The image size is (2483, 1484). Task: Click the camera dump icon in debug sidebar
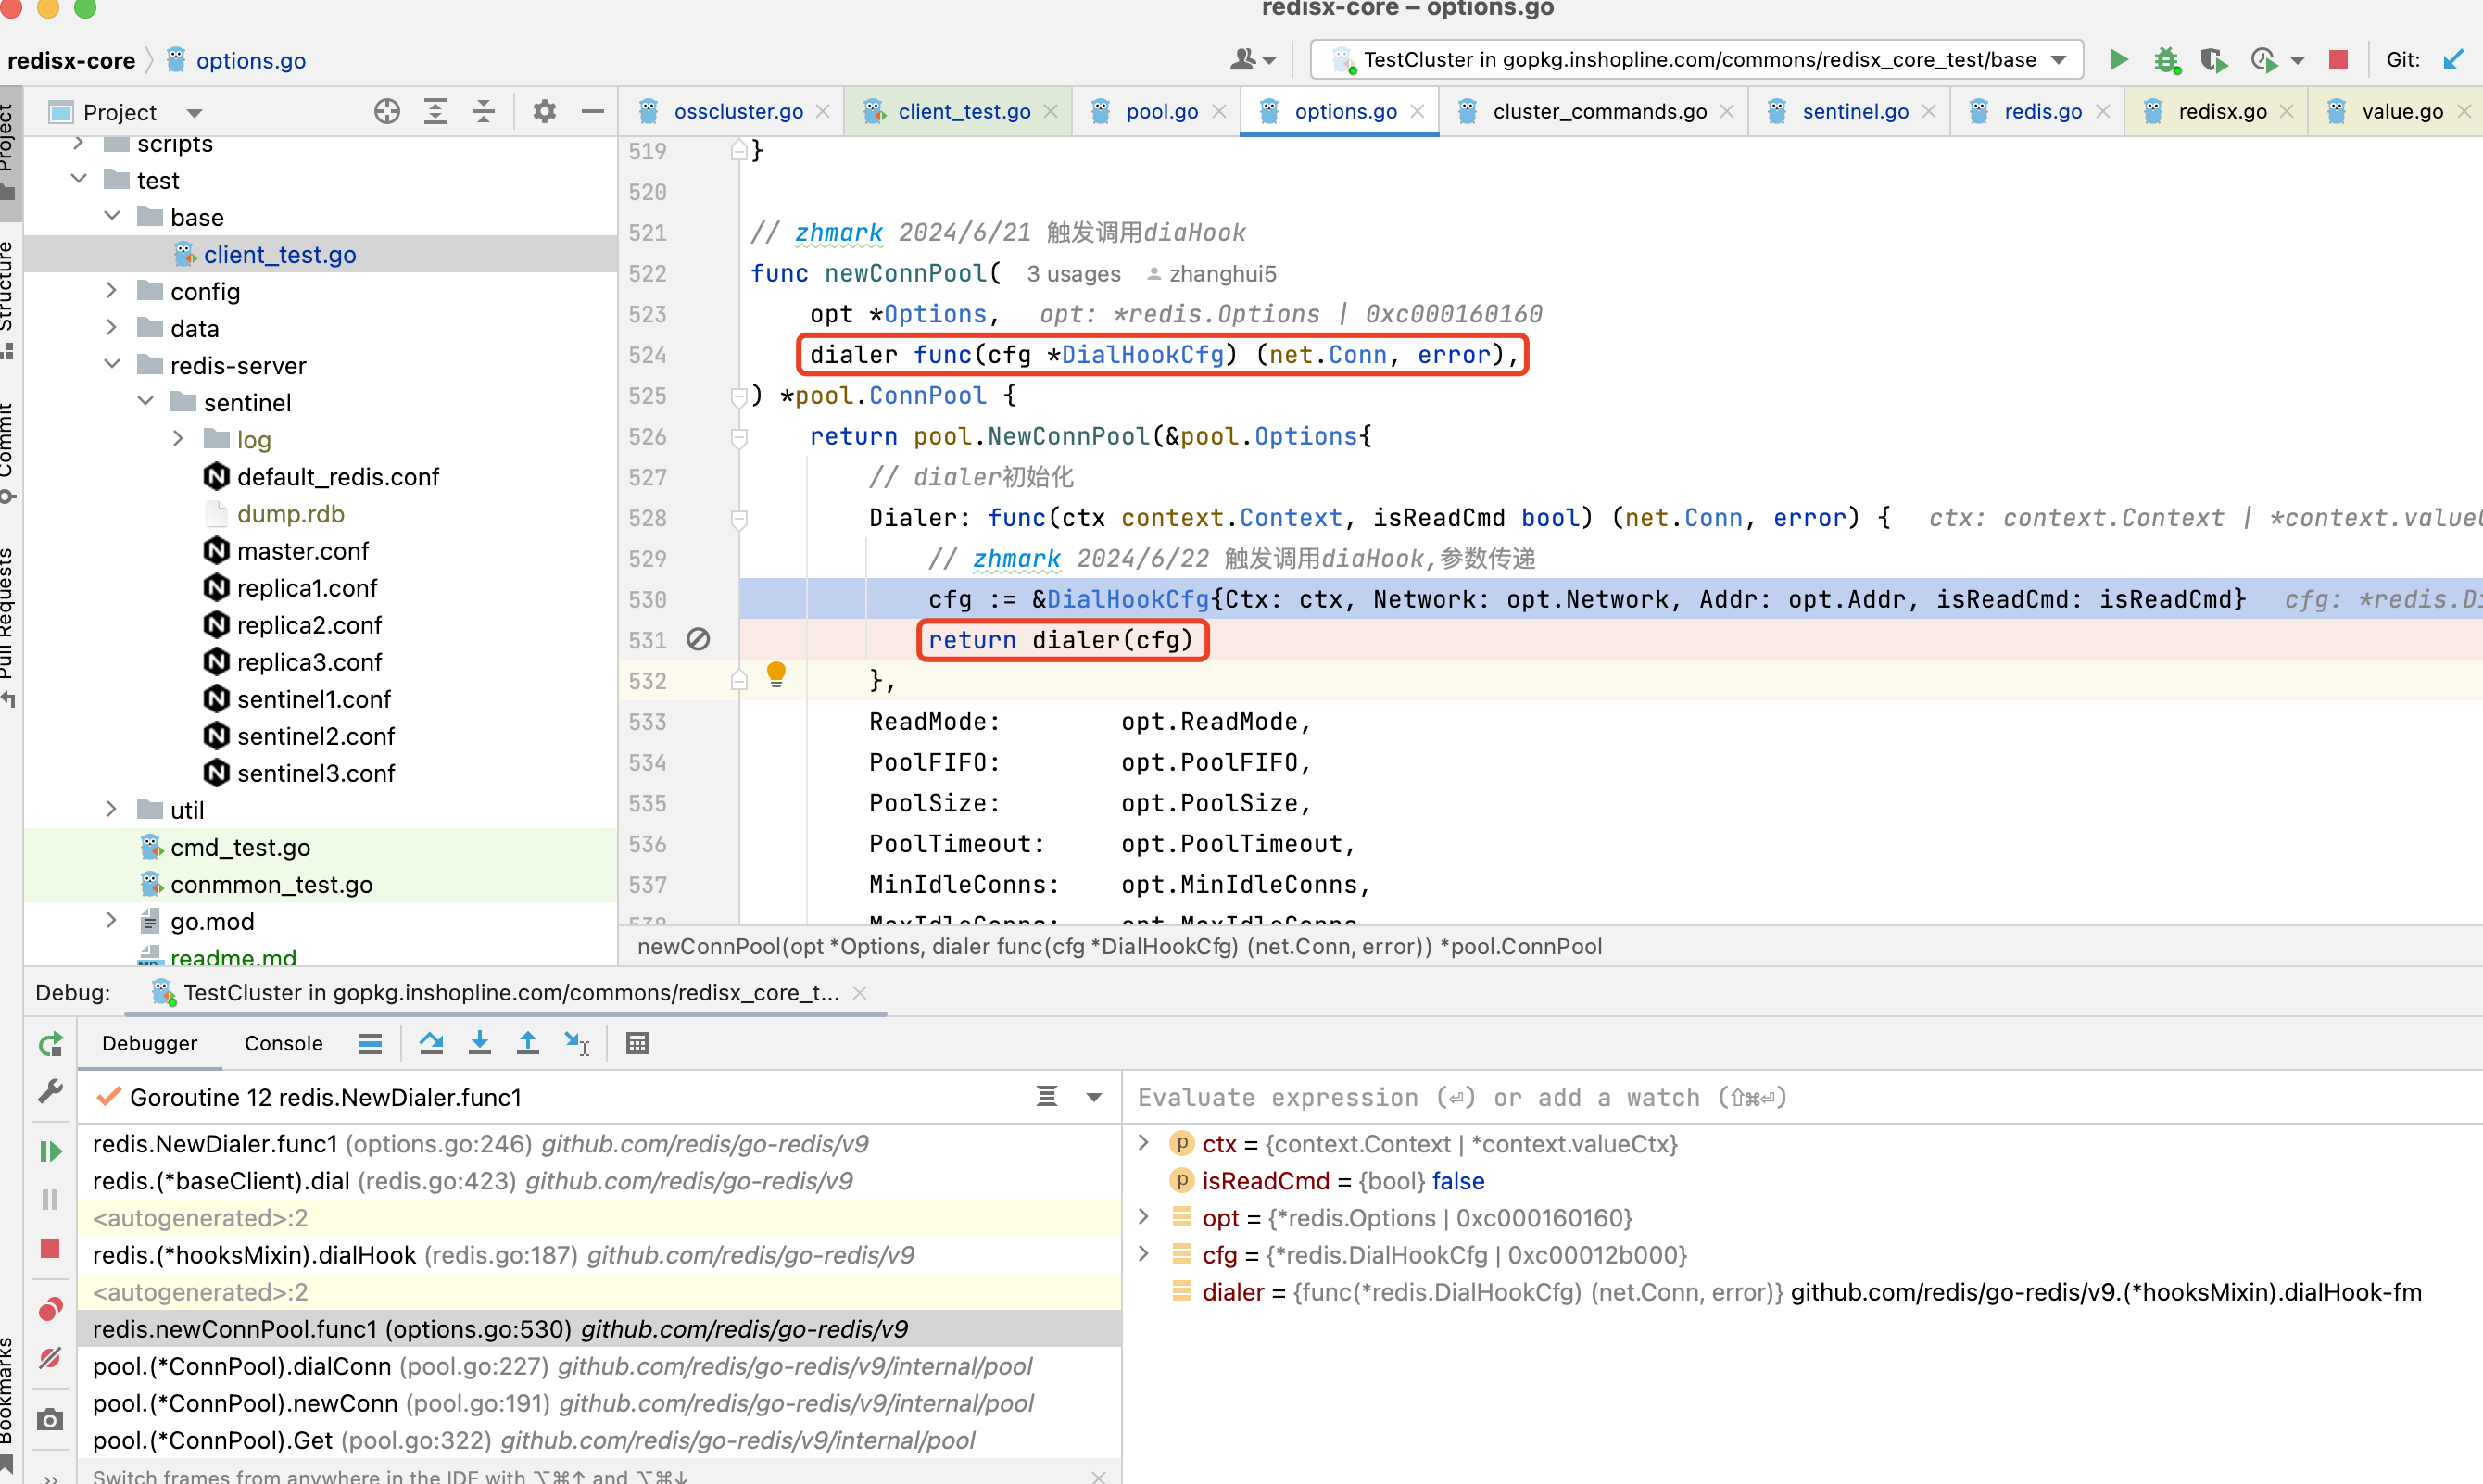click(50, 1419)
